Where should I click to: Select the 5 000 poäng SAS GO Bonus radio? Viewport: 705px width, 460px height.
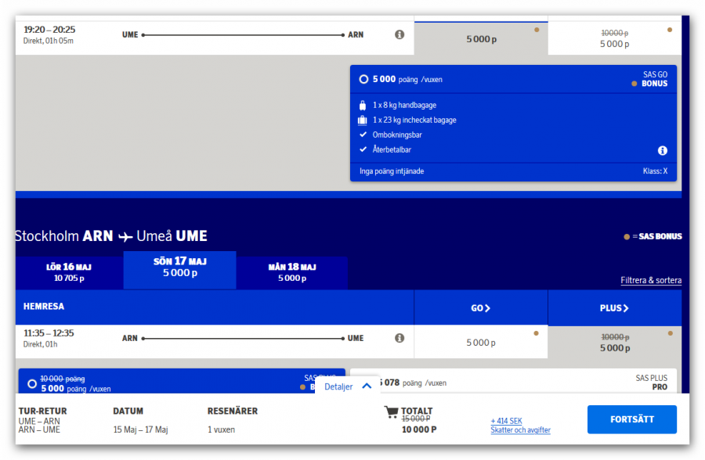point(363,79)
